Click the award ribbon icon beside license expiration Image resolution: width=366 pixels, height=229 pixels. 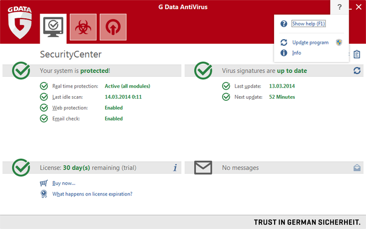44,194
